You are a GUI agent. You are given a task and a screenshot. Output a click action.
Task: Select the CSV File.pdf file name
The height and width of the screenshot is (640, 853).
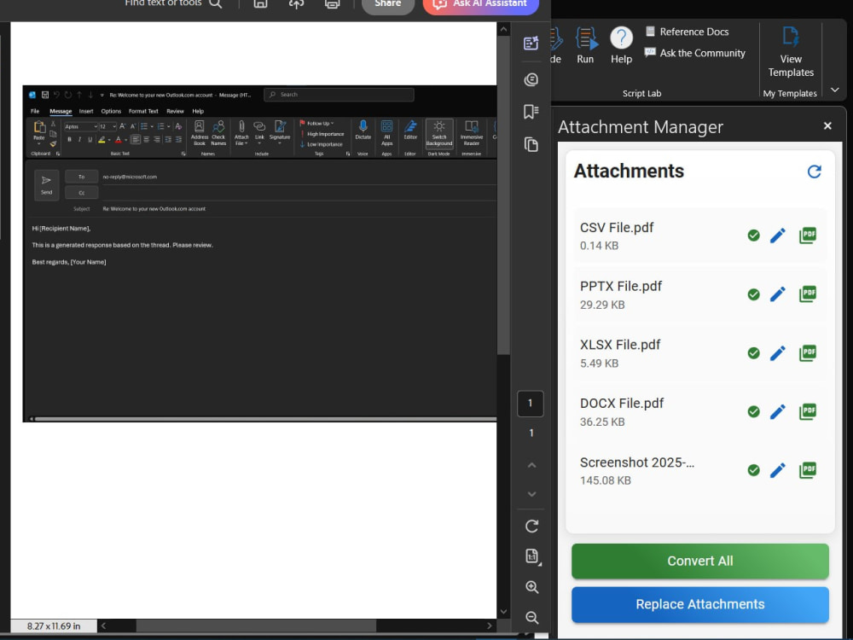point(617,228)
